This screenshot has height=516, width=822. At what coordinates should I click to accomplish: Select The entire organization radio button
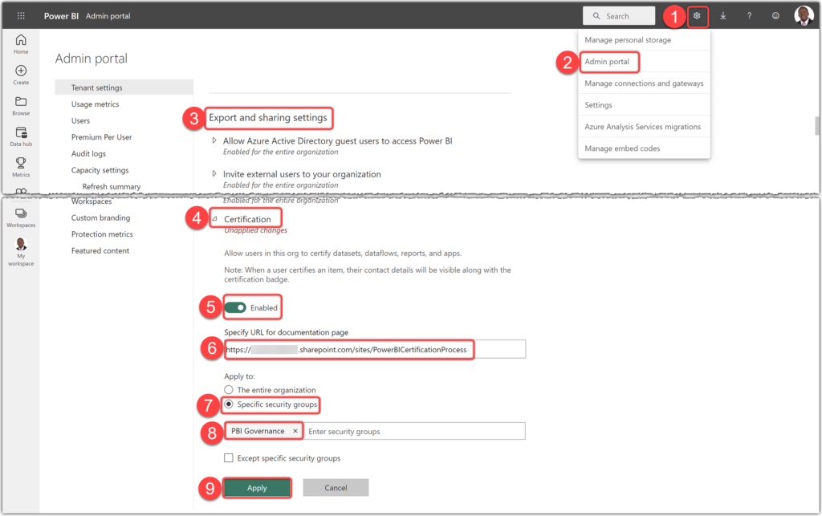pos(229,390)
